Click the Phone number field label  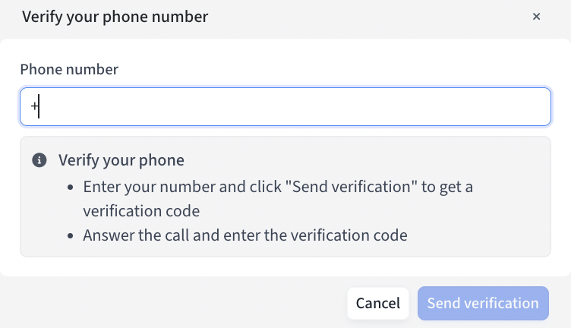[x=69, y=69]
